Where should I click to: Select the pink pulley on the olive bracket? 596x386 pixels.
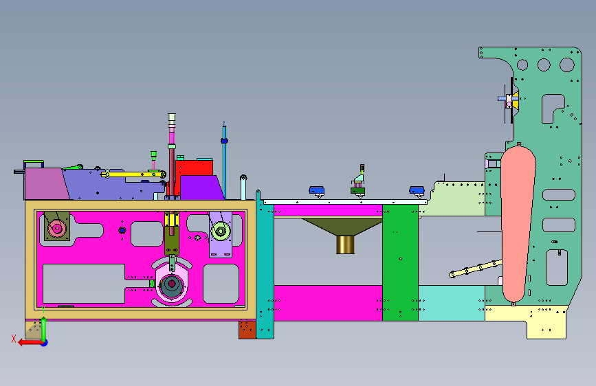[x=57, y=229]
